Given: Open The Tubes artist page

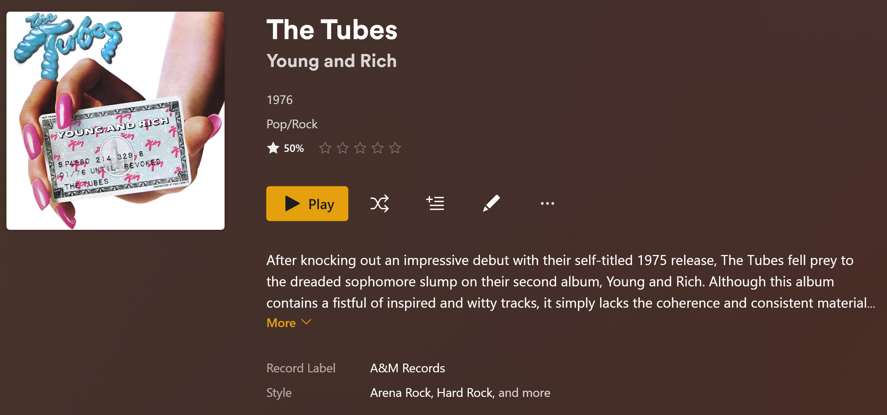Looking at the screenshot, I should 332,30.
